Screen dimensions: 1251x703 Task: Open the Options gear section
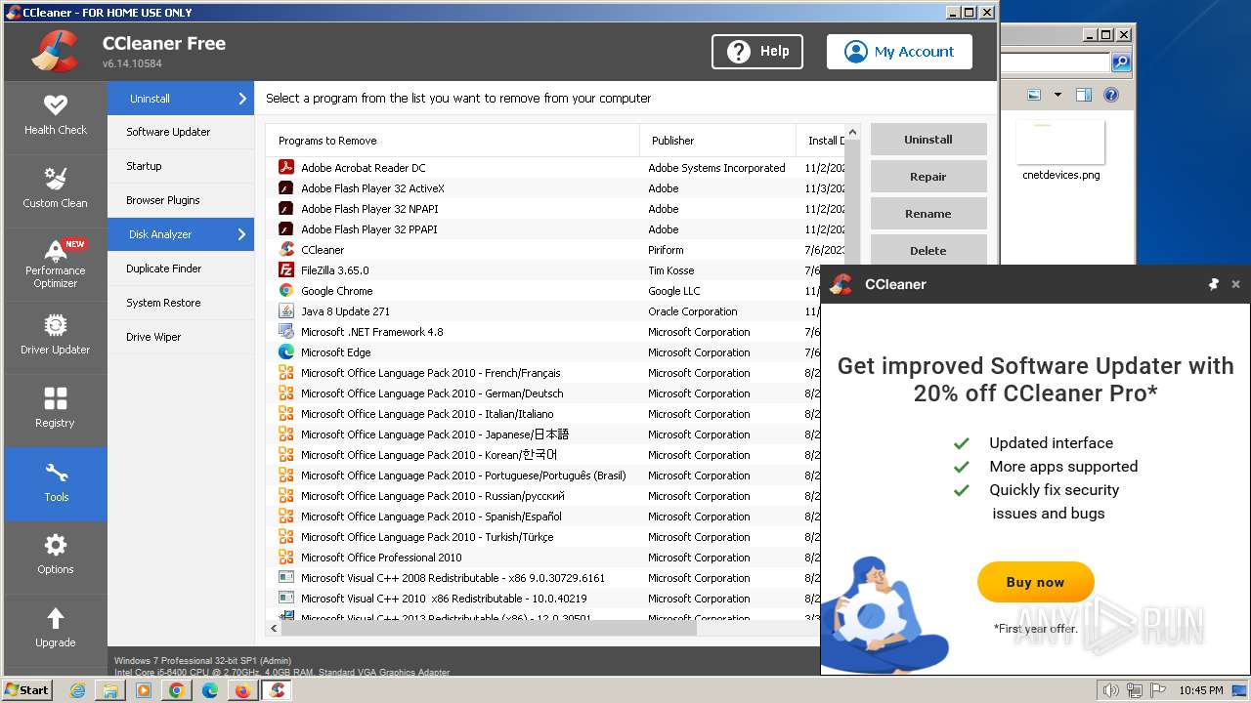(56, 557)
